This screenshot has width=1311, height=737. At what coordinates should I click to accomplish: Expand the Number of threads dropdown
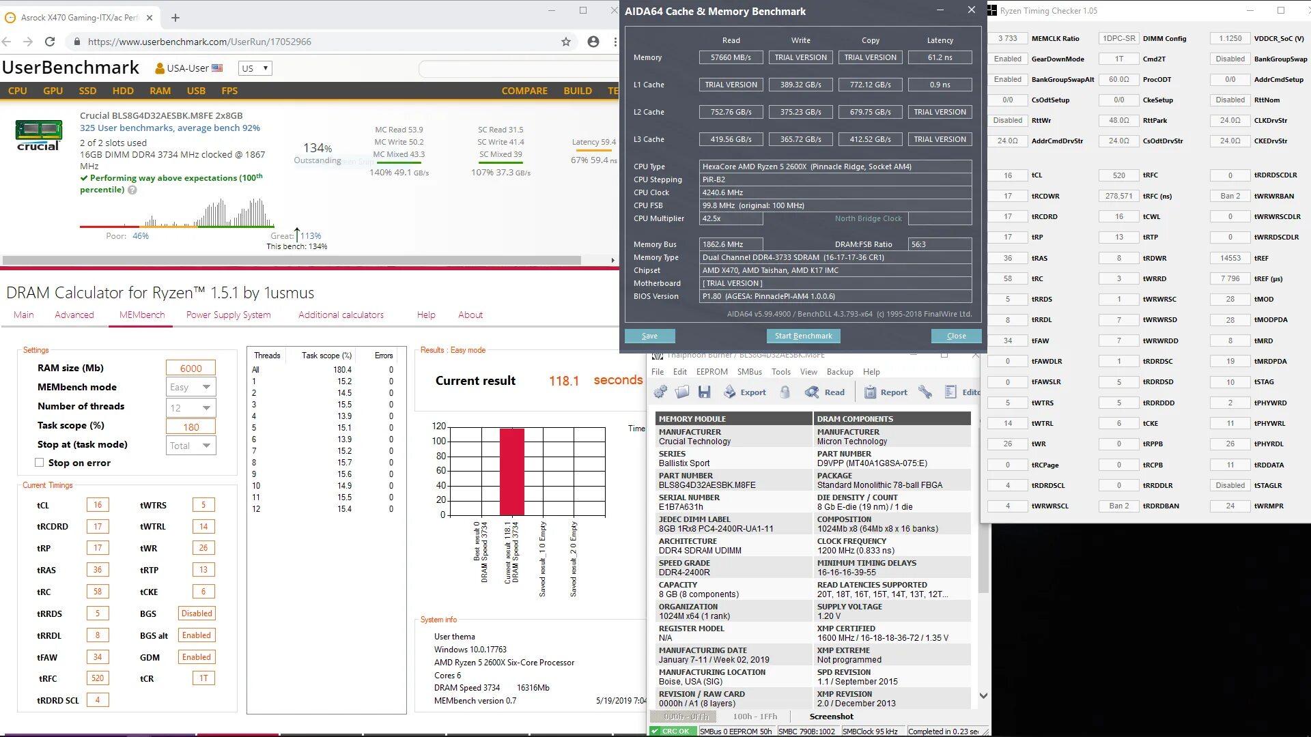[191, 407]
